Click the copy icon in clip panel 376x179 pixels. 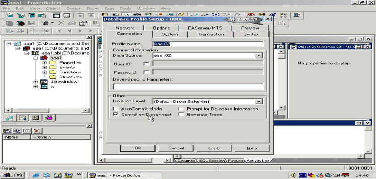tap(17, 131)
